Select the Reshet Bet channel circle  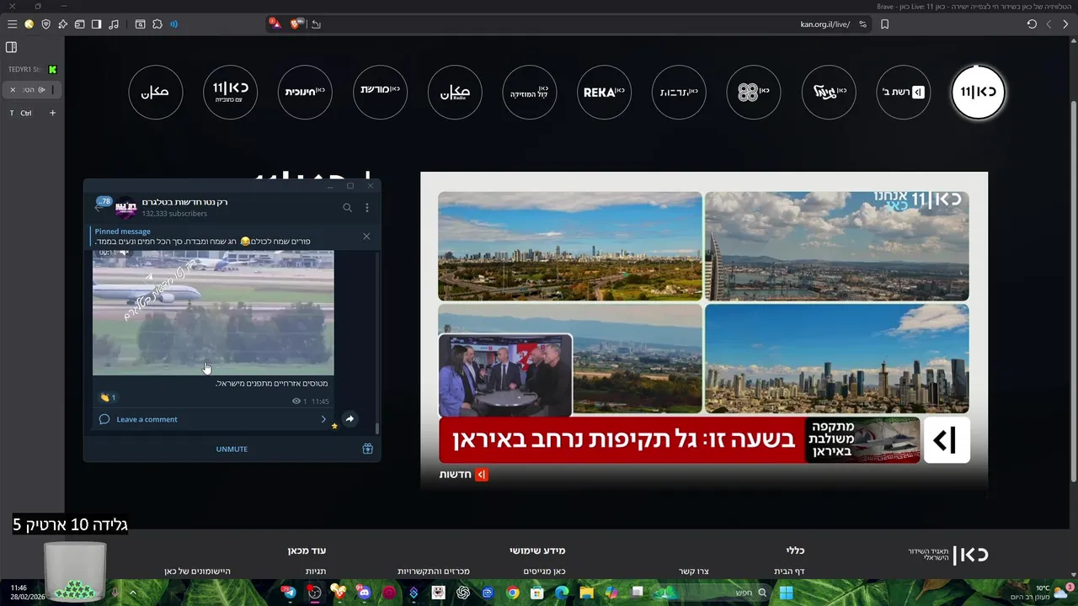pos(904,93)
